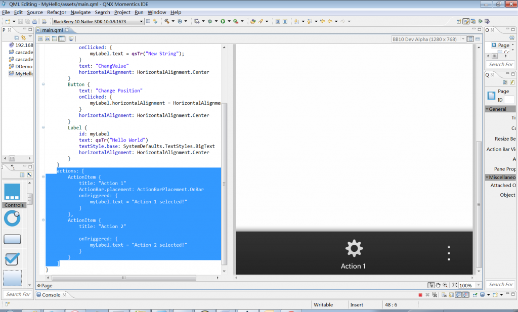Open the 100% zoom level dropdown
The image size is (518, 312).
coord(479,285)
